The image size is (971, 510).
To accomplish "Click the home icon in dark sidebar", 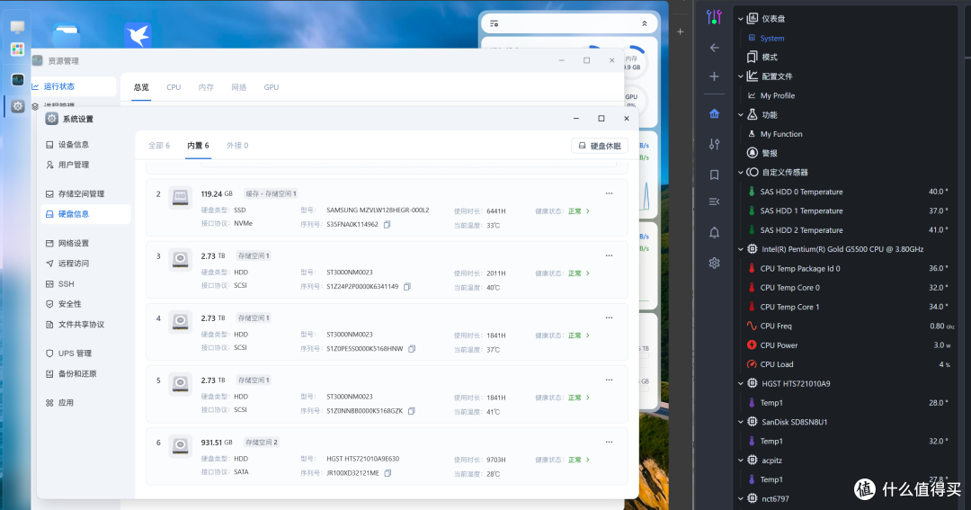I will coord(714,113).
